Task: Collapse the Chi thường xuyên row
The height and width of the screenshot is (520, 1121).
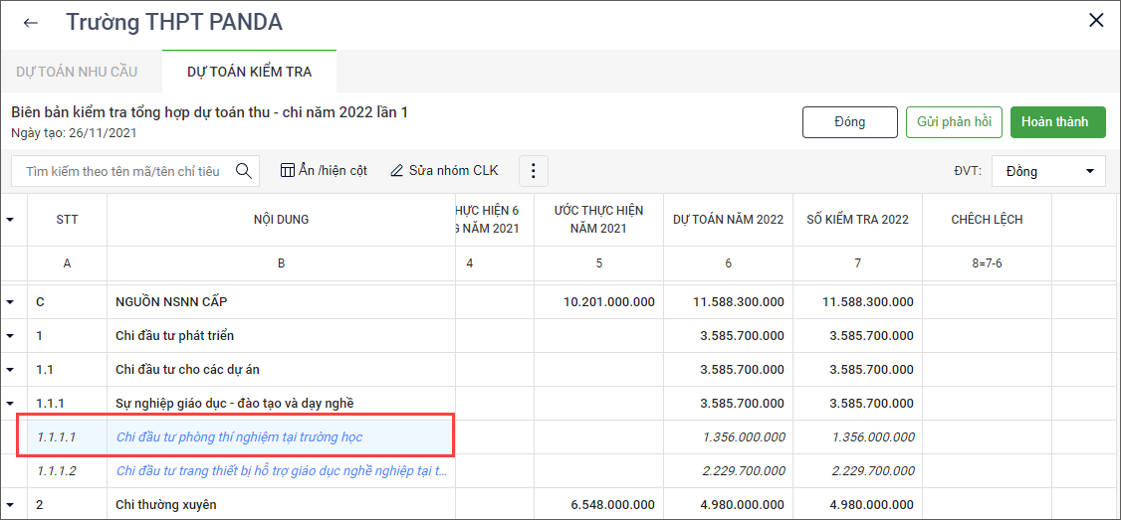Action: click(x=11, y=505)
